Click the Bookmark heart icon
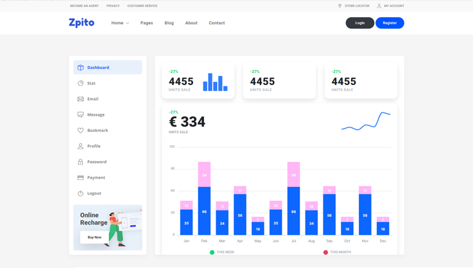 tap(81, 130)
